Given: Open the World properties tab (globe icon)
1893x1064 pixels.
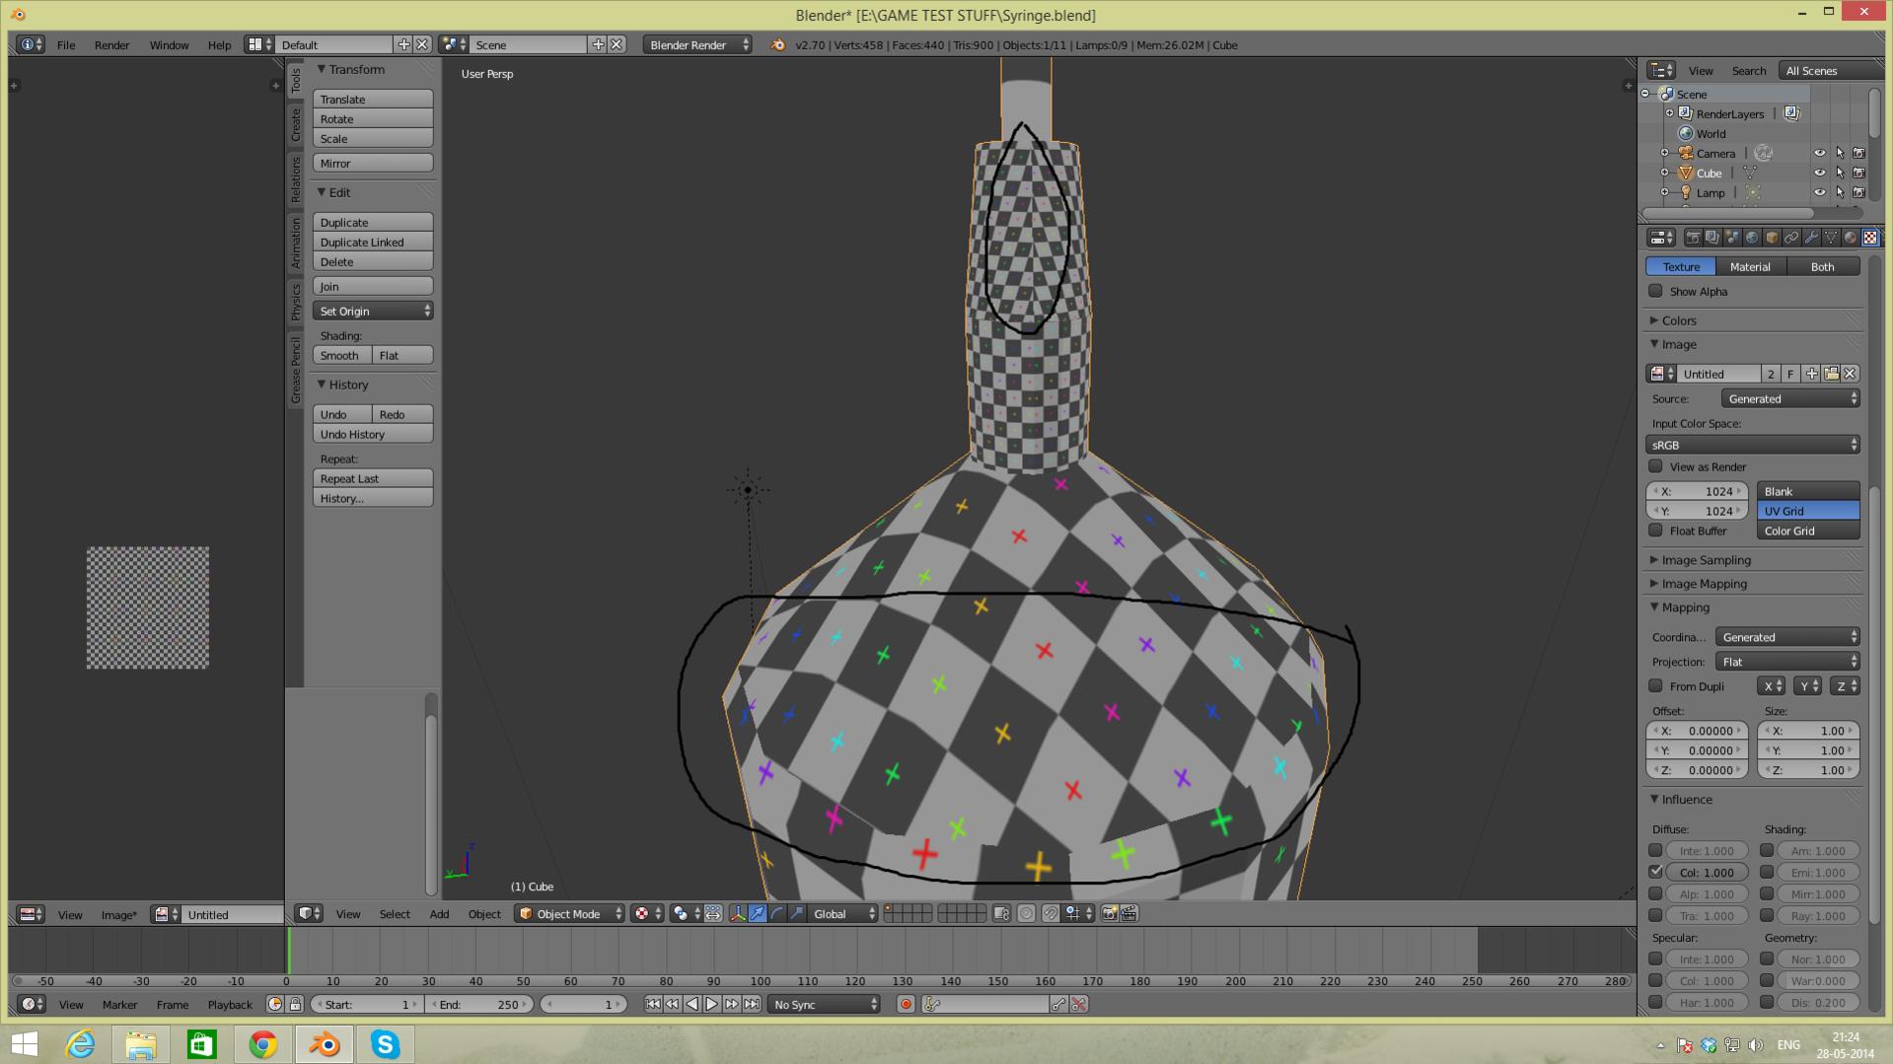Looking at the screenshot, I should coord(1752,238).
